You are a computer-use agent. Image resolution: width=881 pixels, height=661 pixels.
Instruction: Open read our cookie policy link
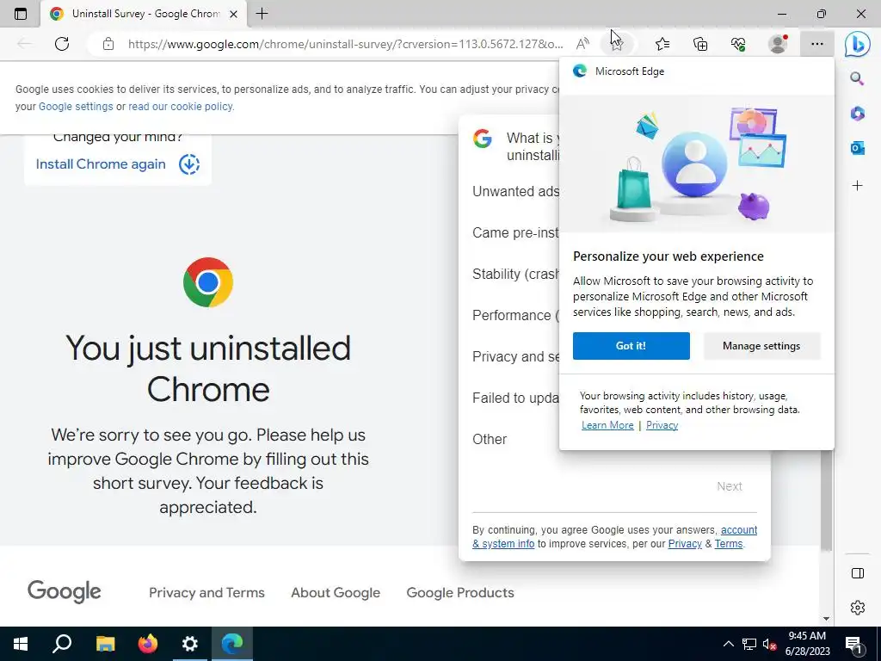(181, 106)
